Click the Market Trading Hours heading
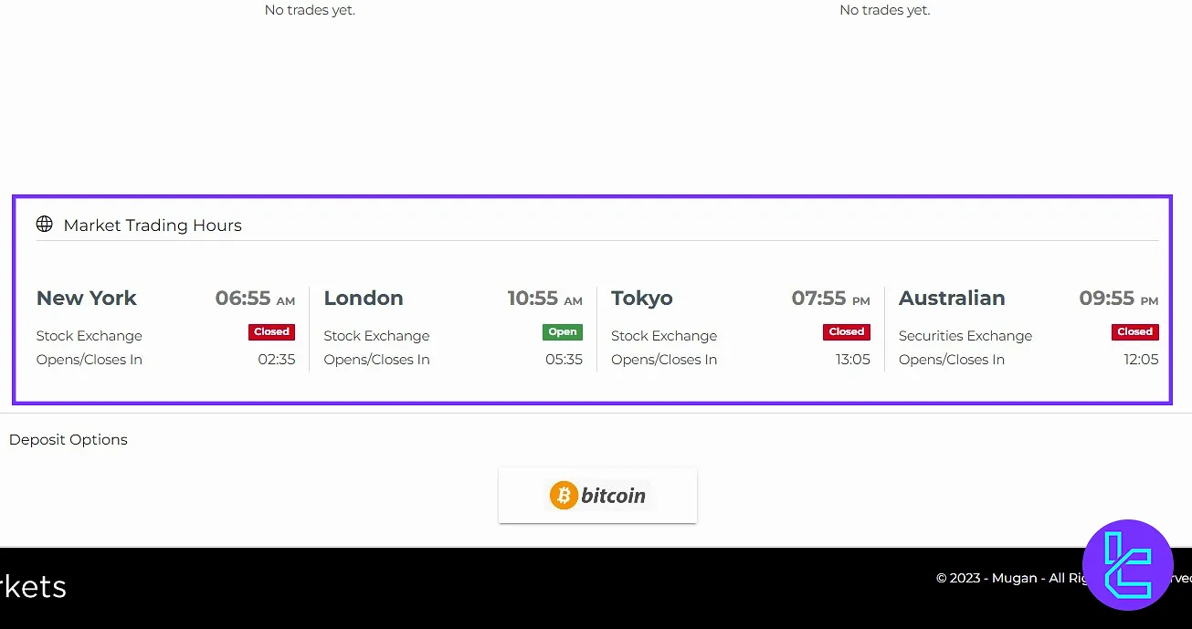 tap(153, 225)
